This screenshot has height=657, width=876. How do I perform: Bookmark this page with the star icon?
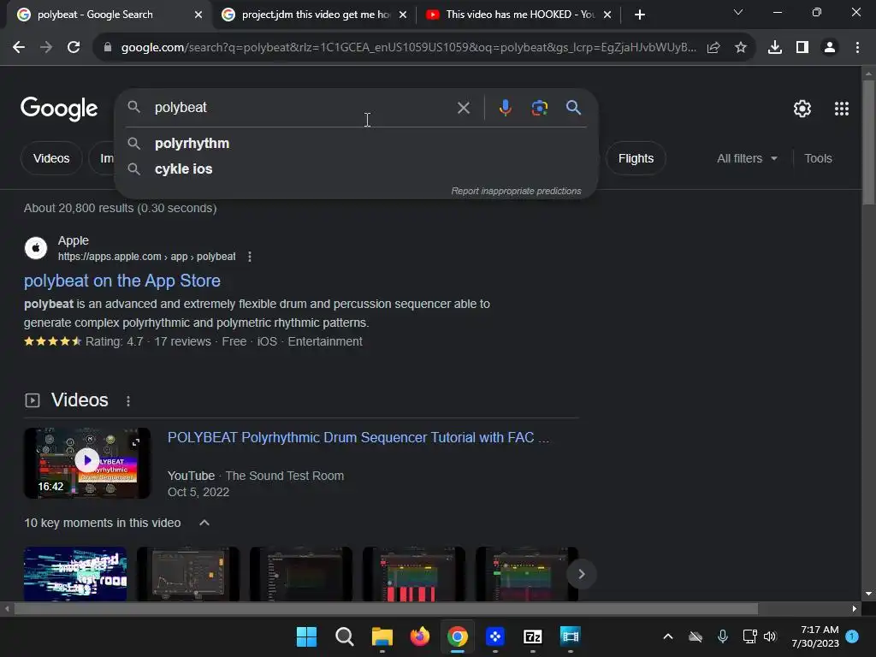(741, 48)
